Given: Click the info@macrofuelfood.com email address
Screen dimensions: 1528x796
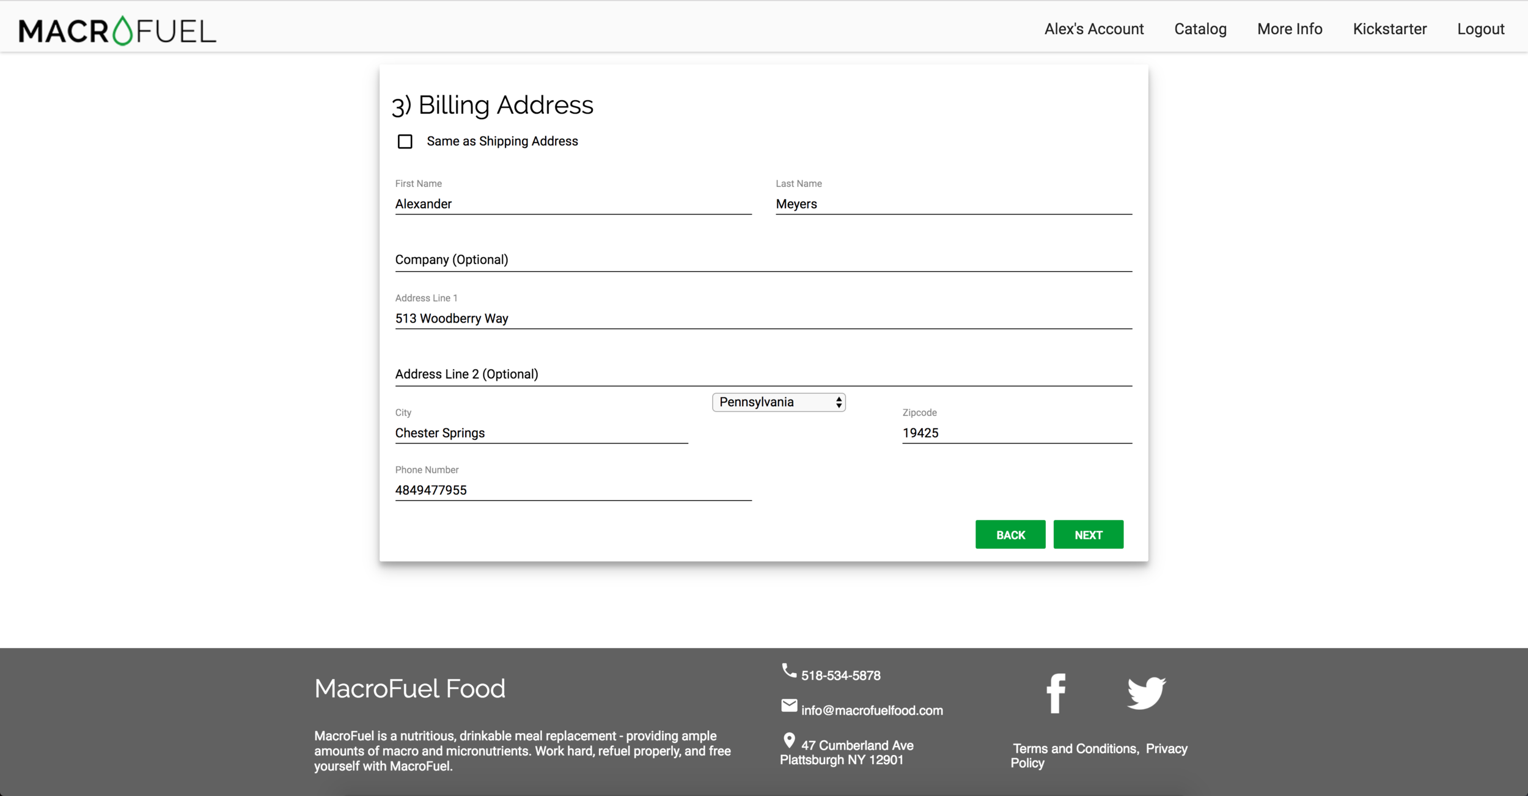Looking at the screenshot, I should 872,710.
